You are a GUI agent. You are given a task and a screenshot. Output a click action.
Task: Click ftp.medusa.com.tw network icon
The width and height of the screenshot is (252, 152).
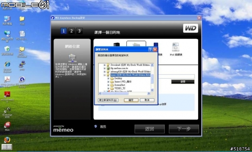pyautogui.click(x=108, y=68)
